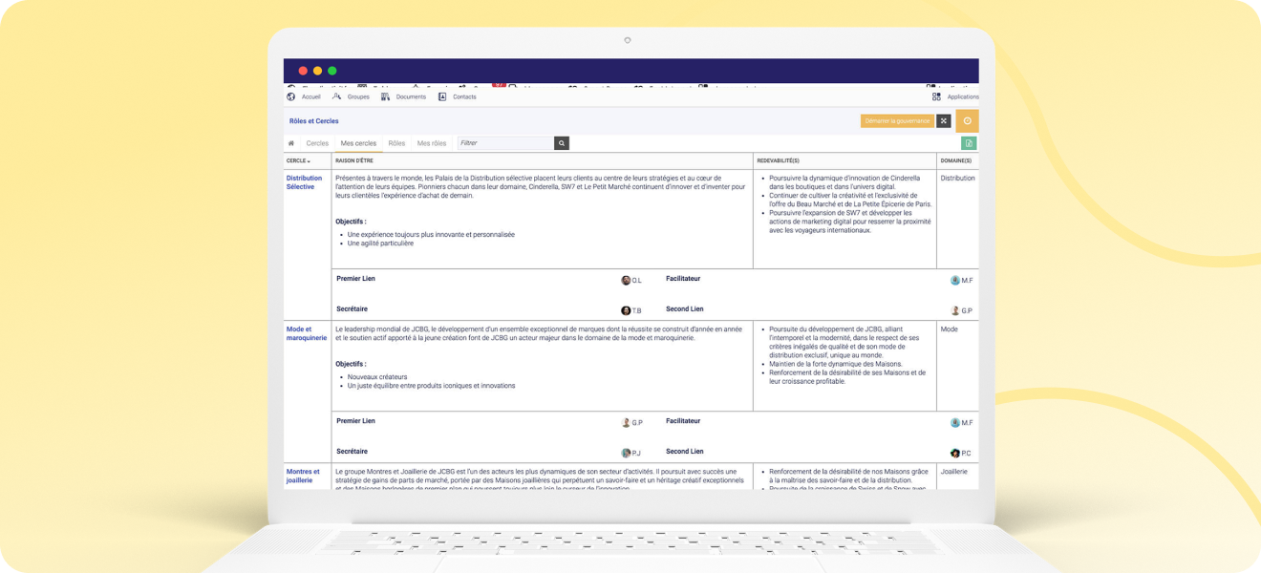1261x573 pixels.
Task: Switch to the Rôles tab
Action: point(396,143)
